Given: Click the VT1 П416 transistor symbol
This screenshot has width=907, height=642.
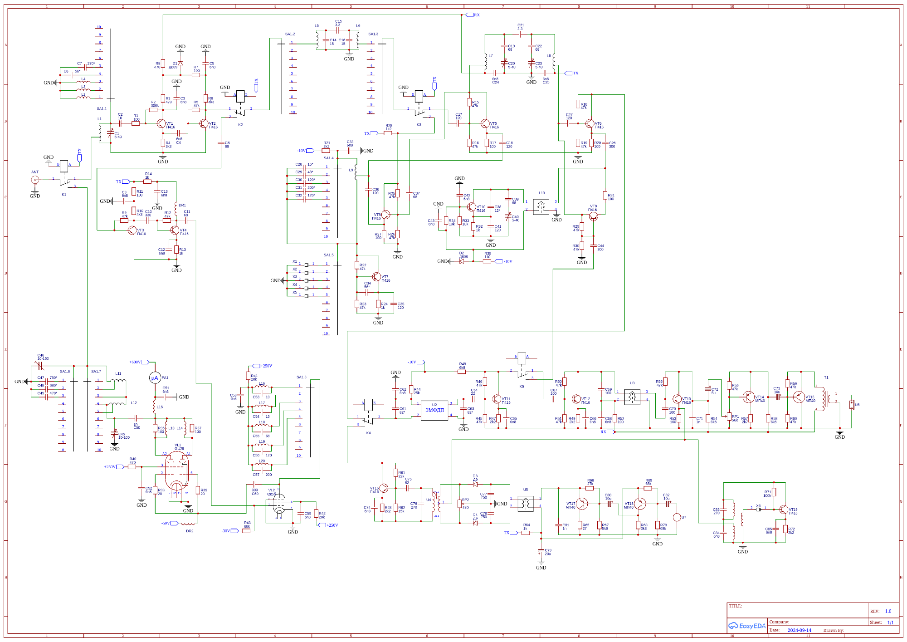Looking at the screenshot, I should tap(161, 123).
